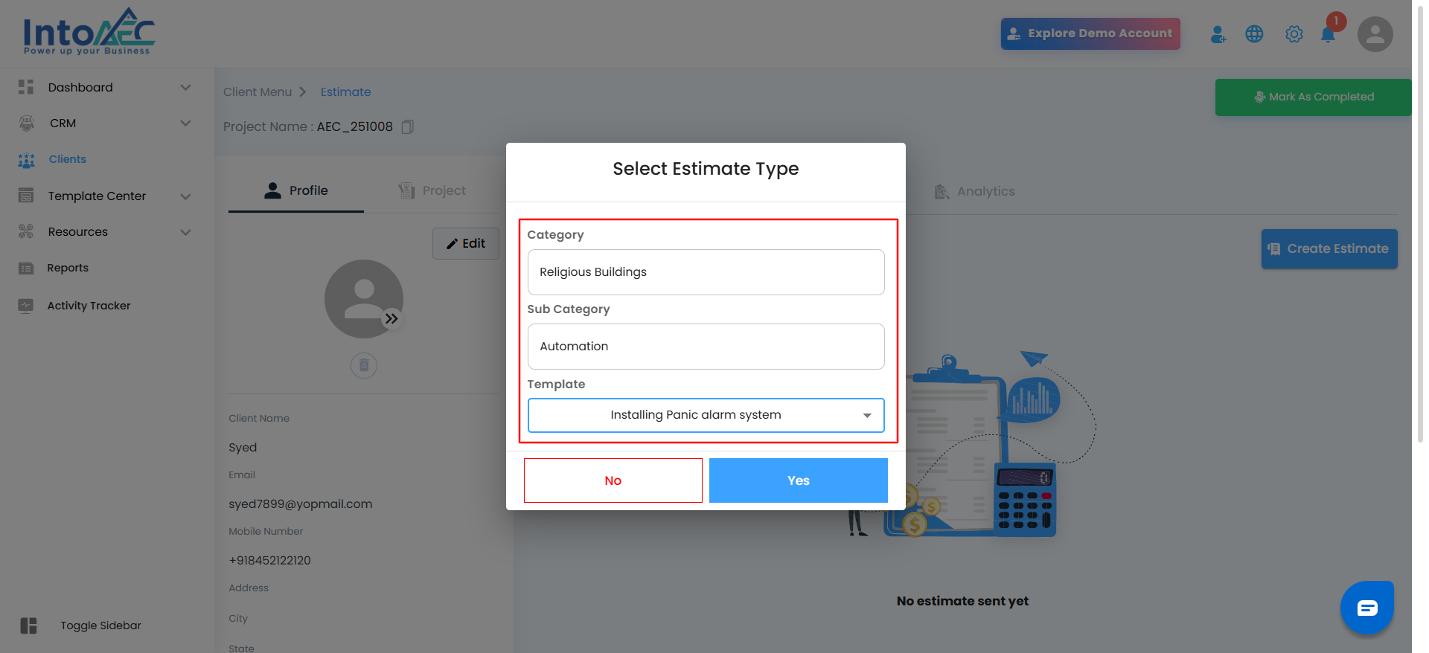Click the trash icon under profile photo
1429x653 pixels.
click(364, 365)
